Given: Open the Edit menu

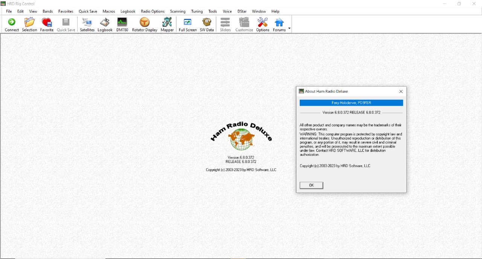Looking at the screenshot, I should click(20, 11).
